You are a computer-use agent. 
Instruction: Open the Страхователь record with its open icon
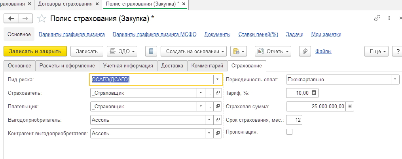tap(218, 93)
